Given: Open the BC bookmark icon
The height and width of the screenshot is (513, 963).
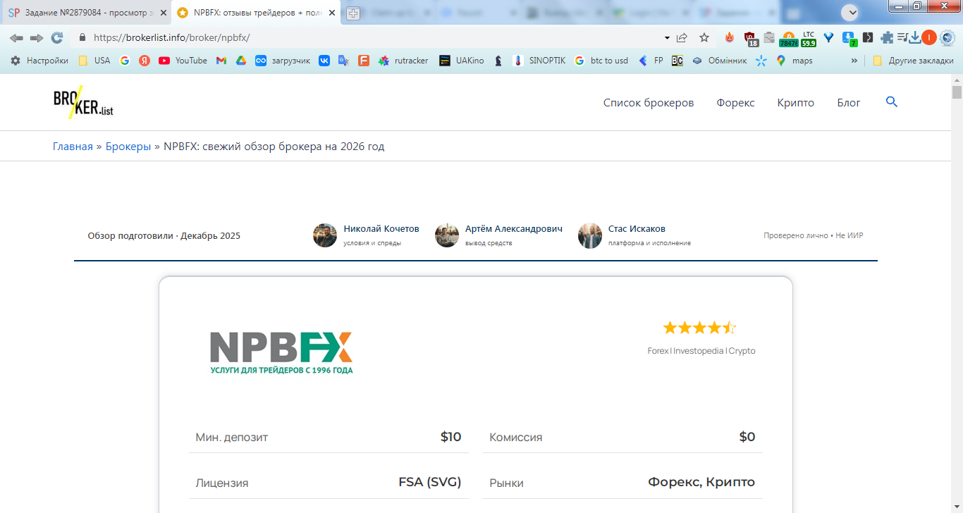Looking at the screenshot, I should pos(677,61).
